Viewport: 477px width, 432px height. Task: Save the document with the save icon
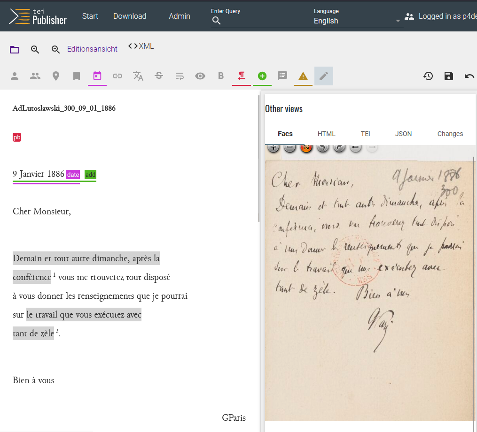tap(448, 76)
